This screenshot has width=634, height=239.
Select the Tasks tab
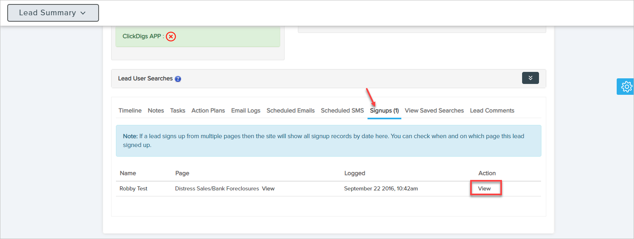coord(178,110)
